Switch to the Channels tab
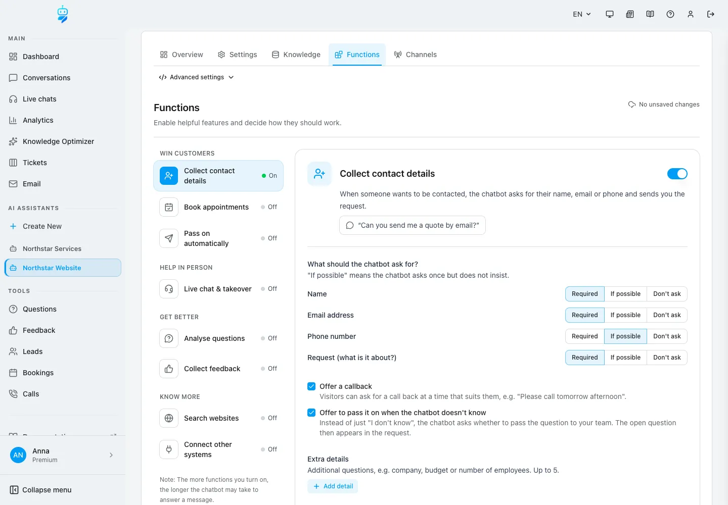Viewport: 728px width, 505px height. 415,55
